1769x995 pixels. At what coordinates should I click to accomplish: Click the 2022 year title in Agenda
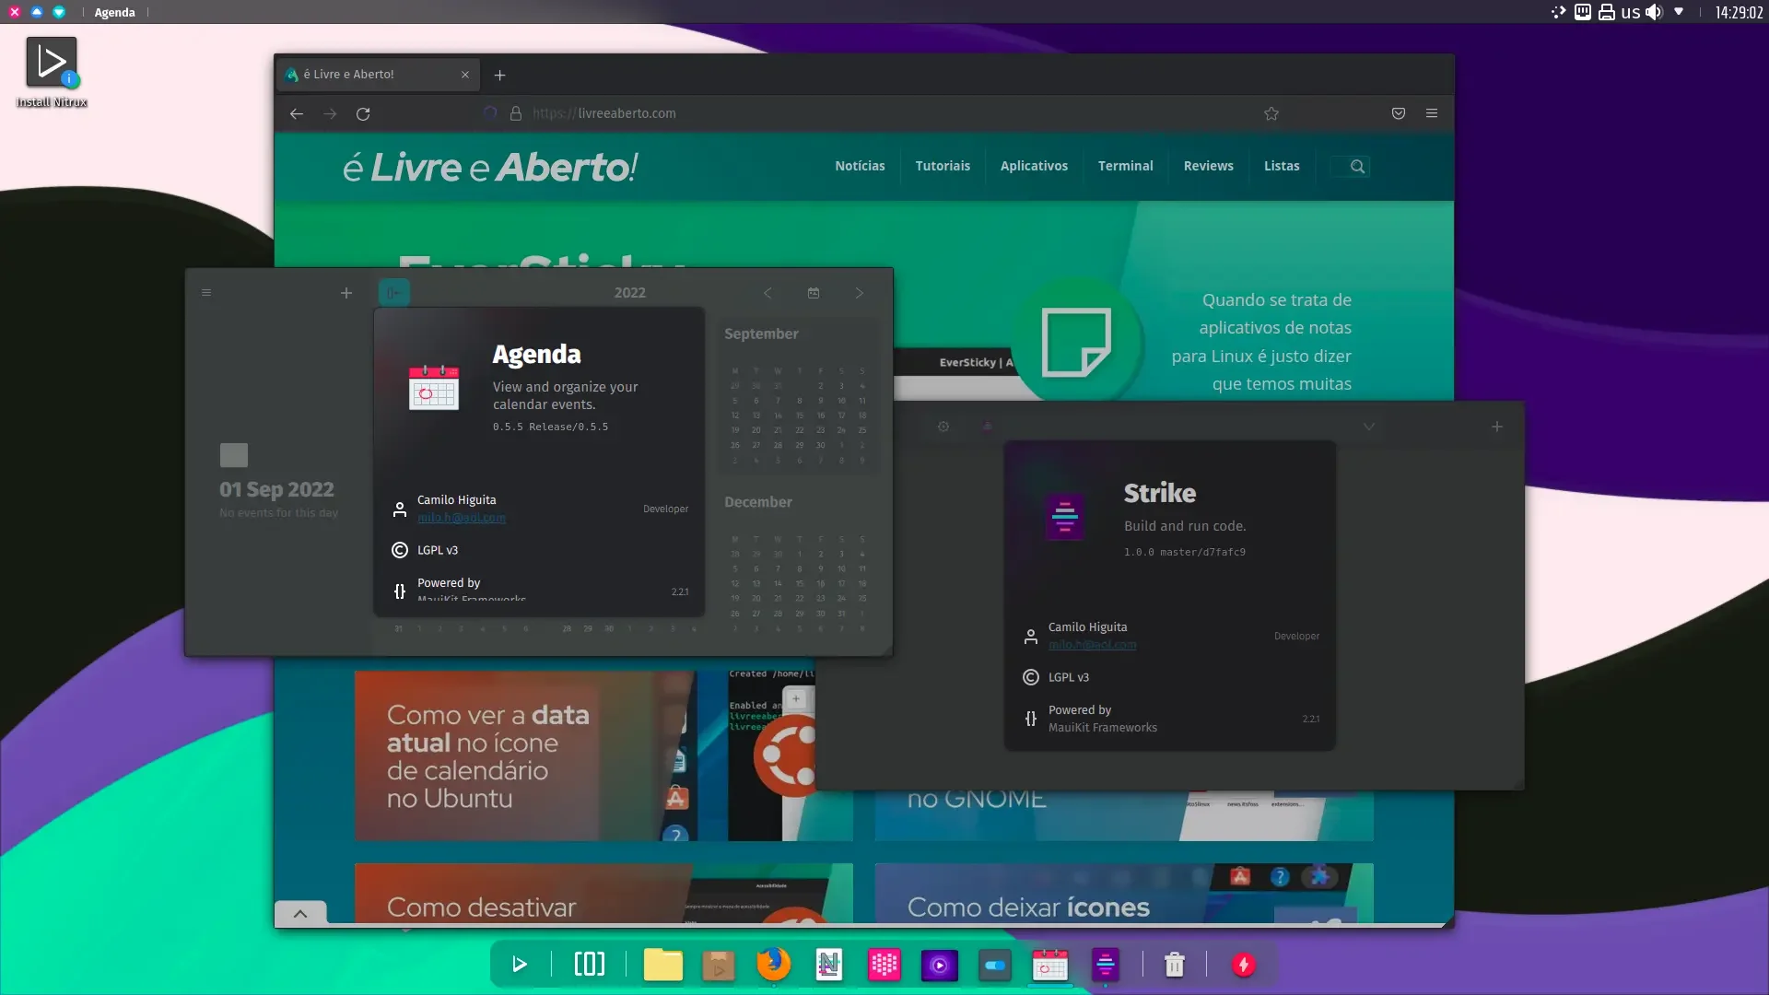[630, 293]
